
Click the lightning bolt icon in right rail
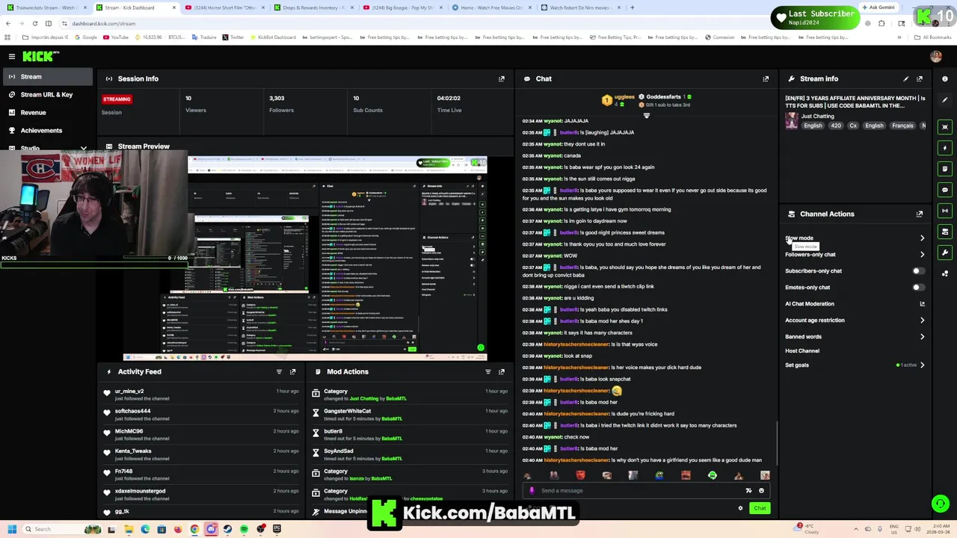click(x=945, y=148)
